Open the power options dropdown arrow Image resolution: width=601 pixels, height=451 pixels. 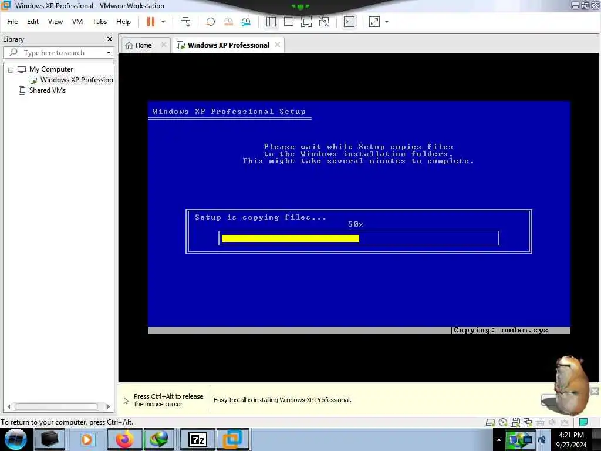click(163, 22)
